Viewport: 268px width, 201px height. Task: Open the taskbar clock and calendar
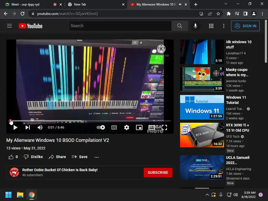248,195
